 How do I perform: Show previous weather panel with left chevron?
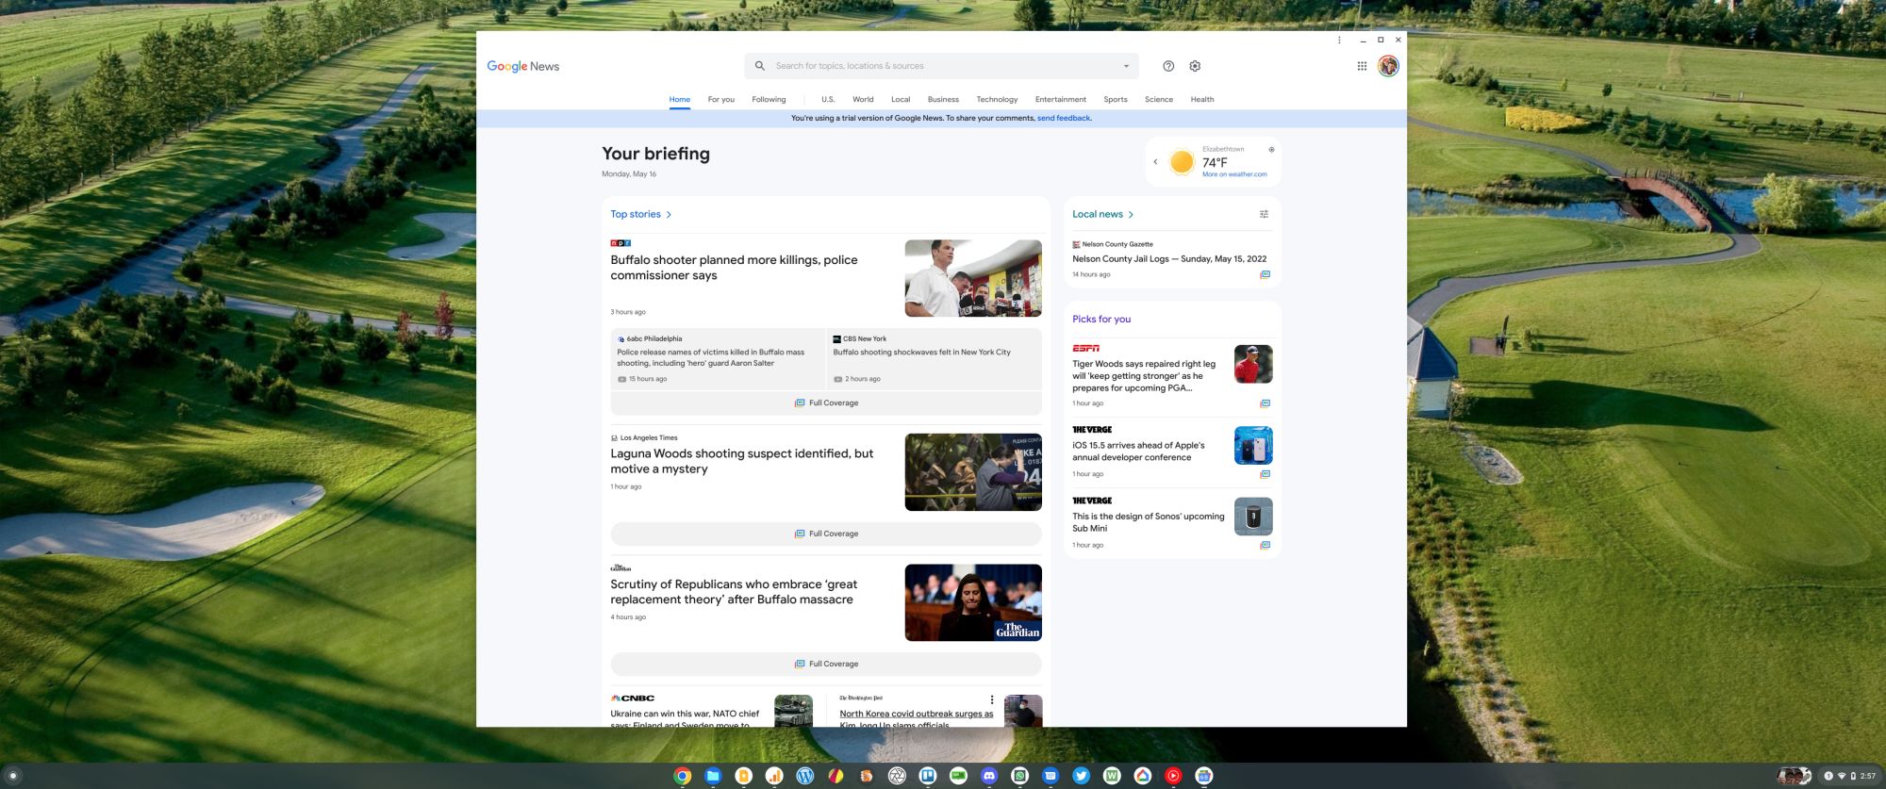[1155, 162]
